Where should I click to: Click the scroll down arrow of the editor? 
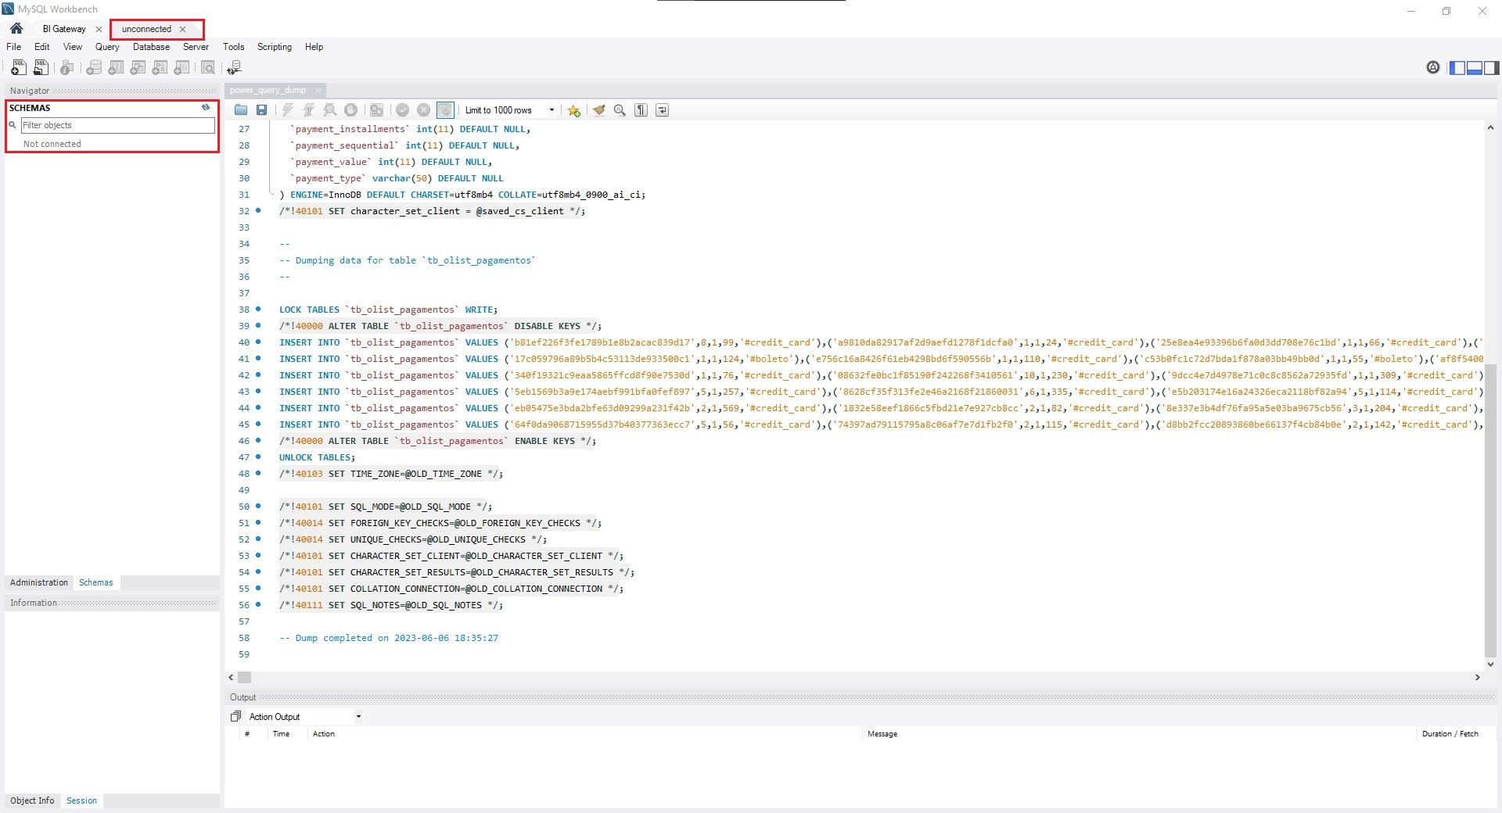pyautogui.click(x=1490, y=664)
